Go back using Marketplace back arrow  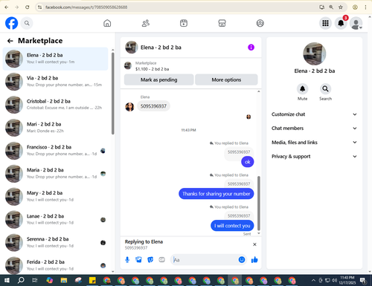click(10, 41)
